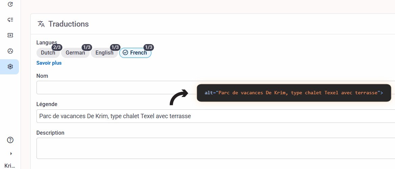
Task: Select the English language chip
Action: click(104, 53)
